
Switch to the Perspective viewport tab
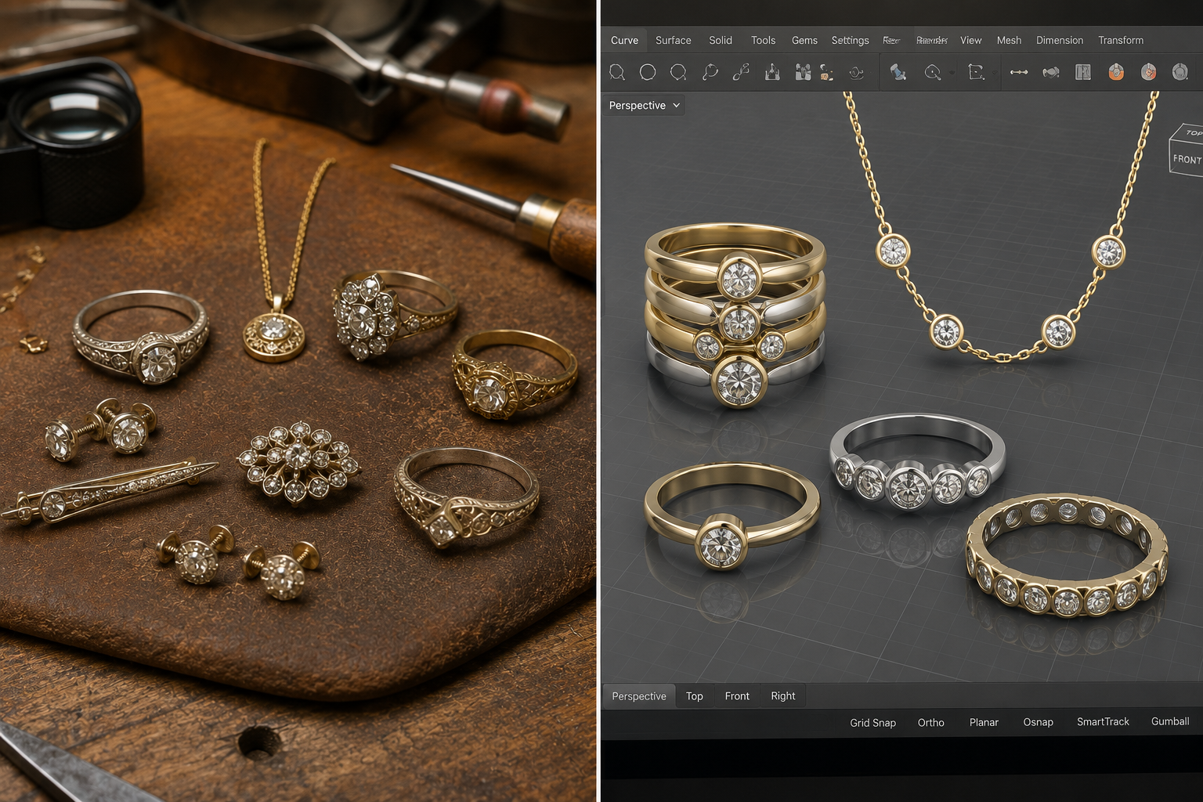click(x=639, y=695)
